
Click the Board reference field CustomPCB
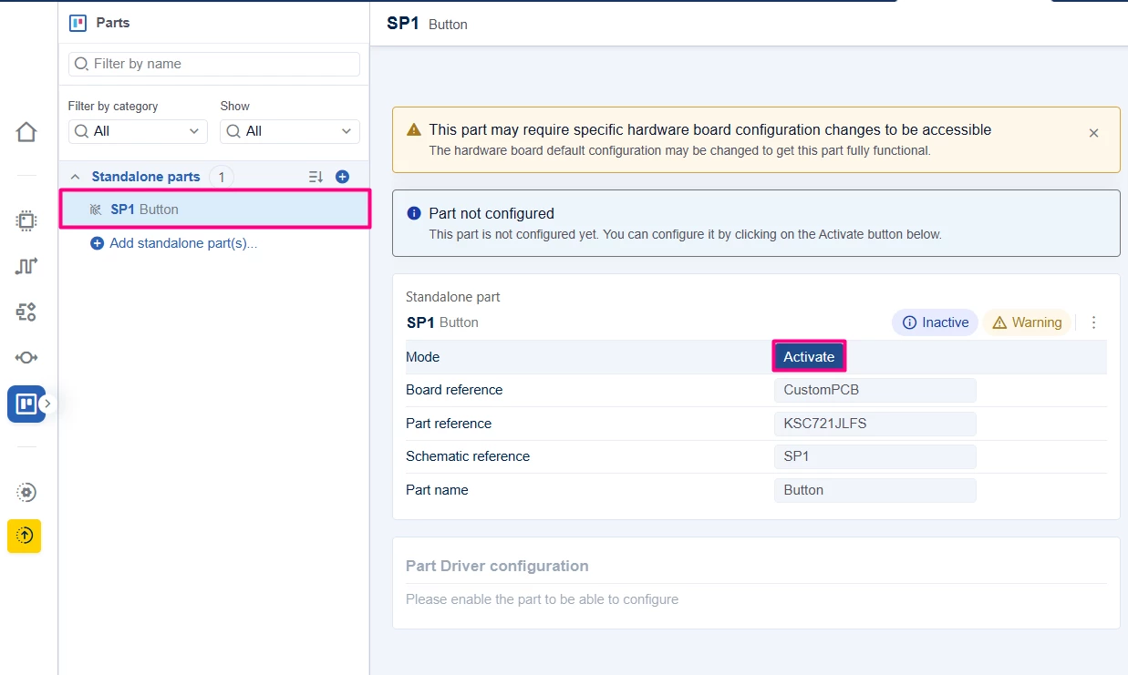875,390
